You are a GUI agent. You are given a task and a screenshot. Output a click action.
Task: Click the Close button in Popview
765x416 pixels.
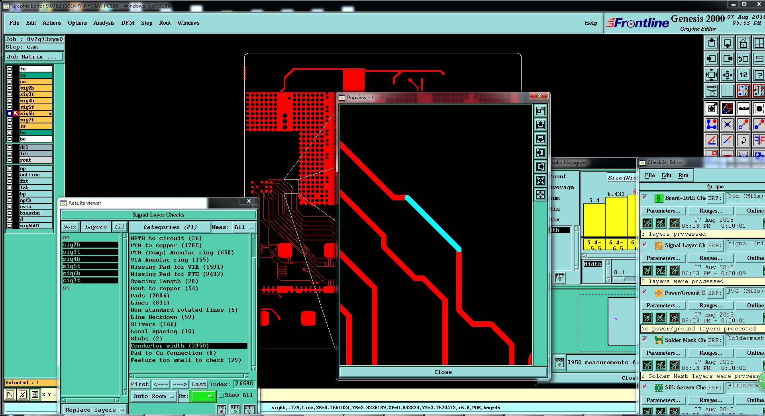pos(443,372)
